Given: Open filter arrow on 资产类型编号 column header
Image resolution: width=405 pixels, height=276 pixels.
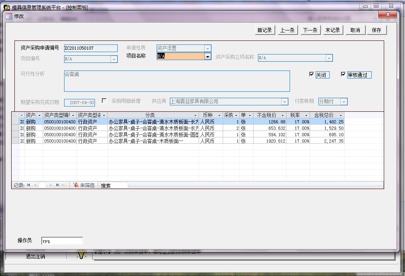Looking at the screenshot, I should point(73,115).
